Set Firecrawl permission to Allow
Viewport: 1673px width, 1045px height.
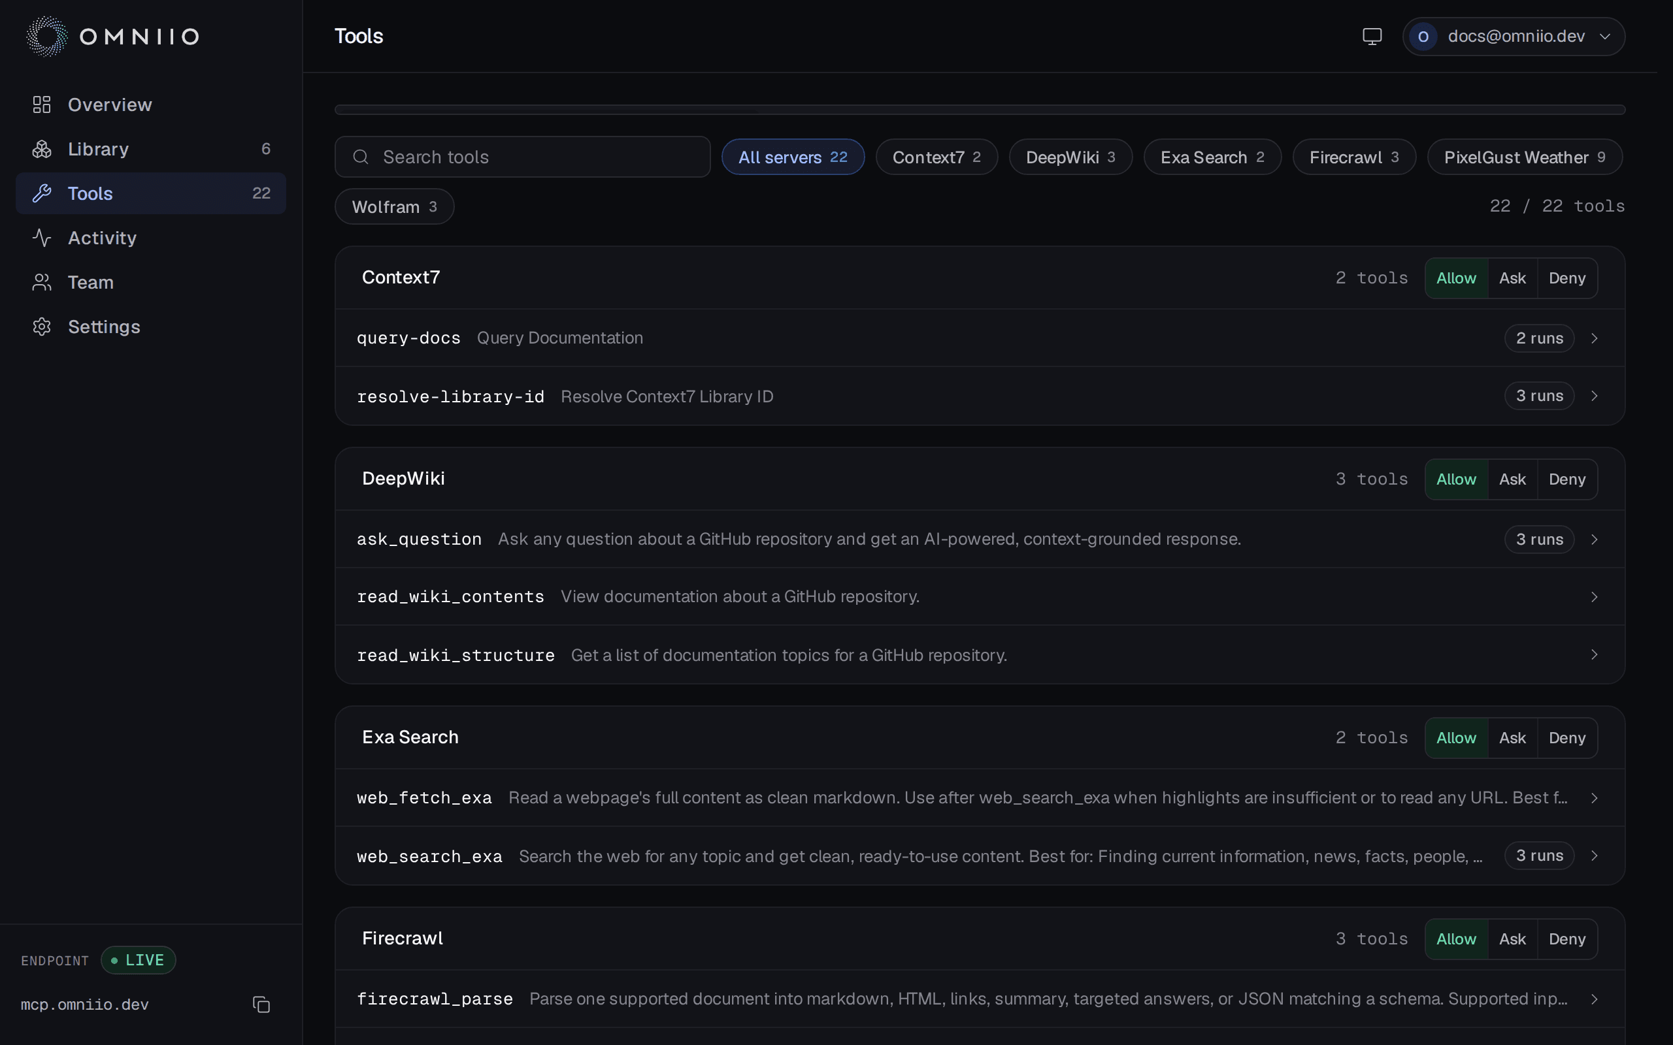(1456, 939)
